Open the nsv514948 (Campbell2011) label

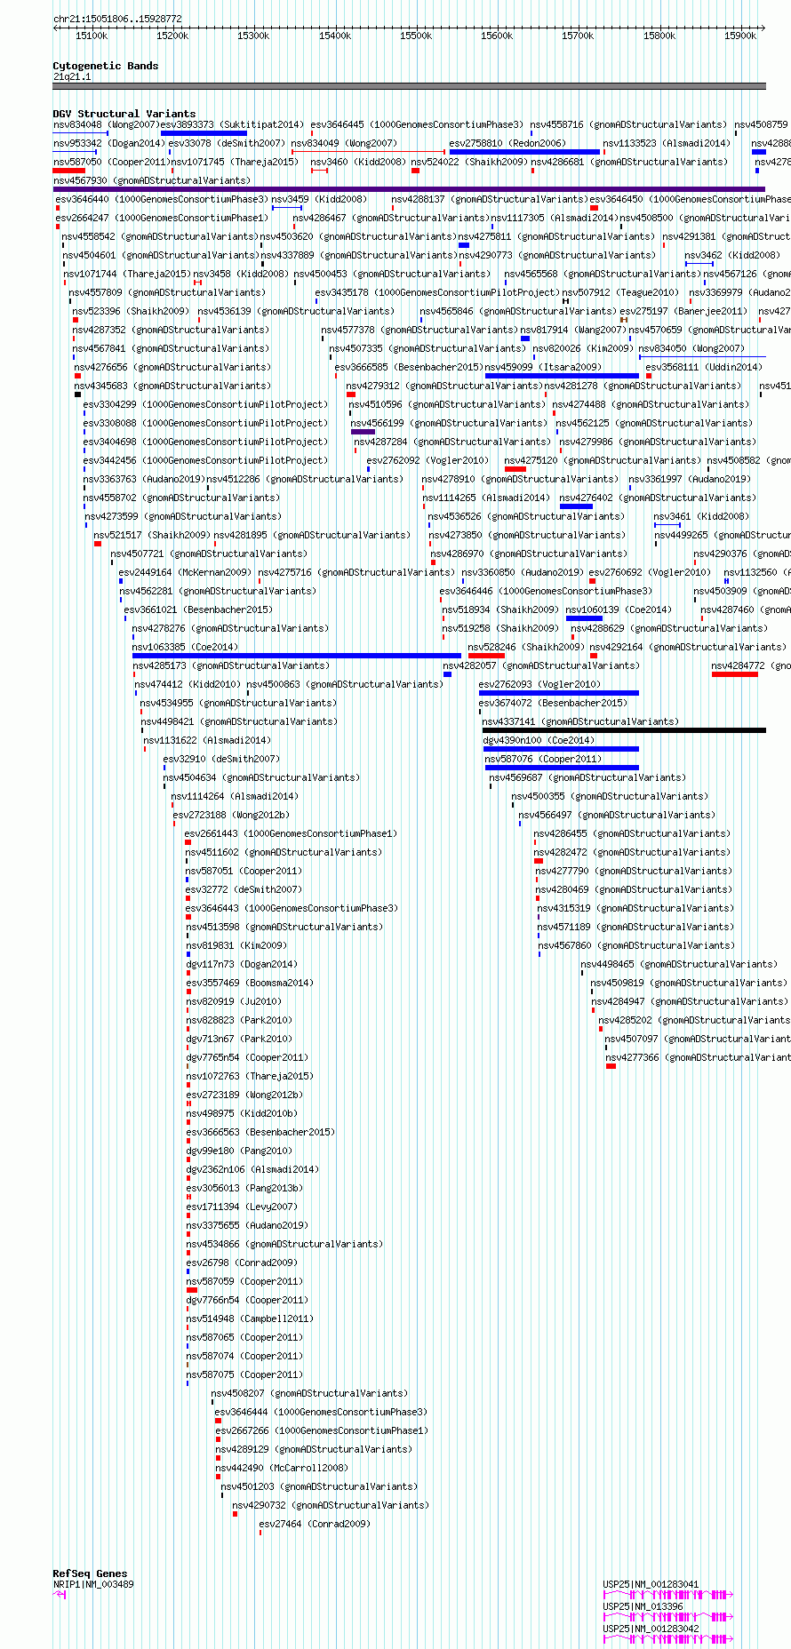click(x=250, y=1319)
